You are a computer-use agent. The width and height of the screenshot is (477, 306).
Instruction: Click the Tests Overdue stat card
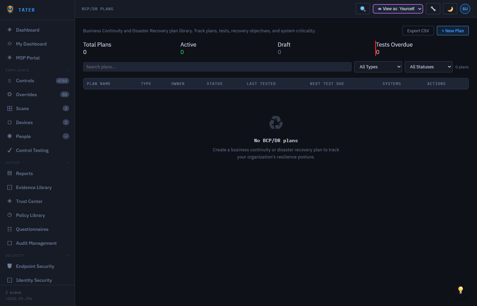coord(422,48)
